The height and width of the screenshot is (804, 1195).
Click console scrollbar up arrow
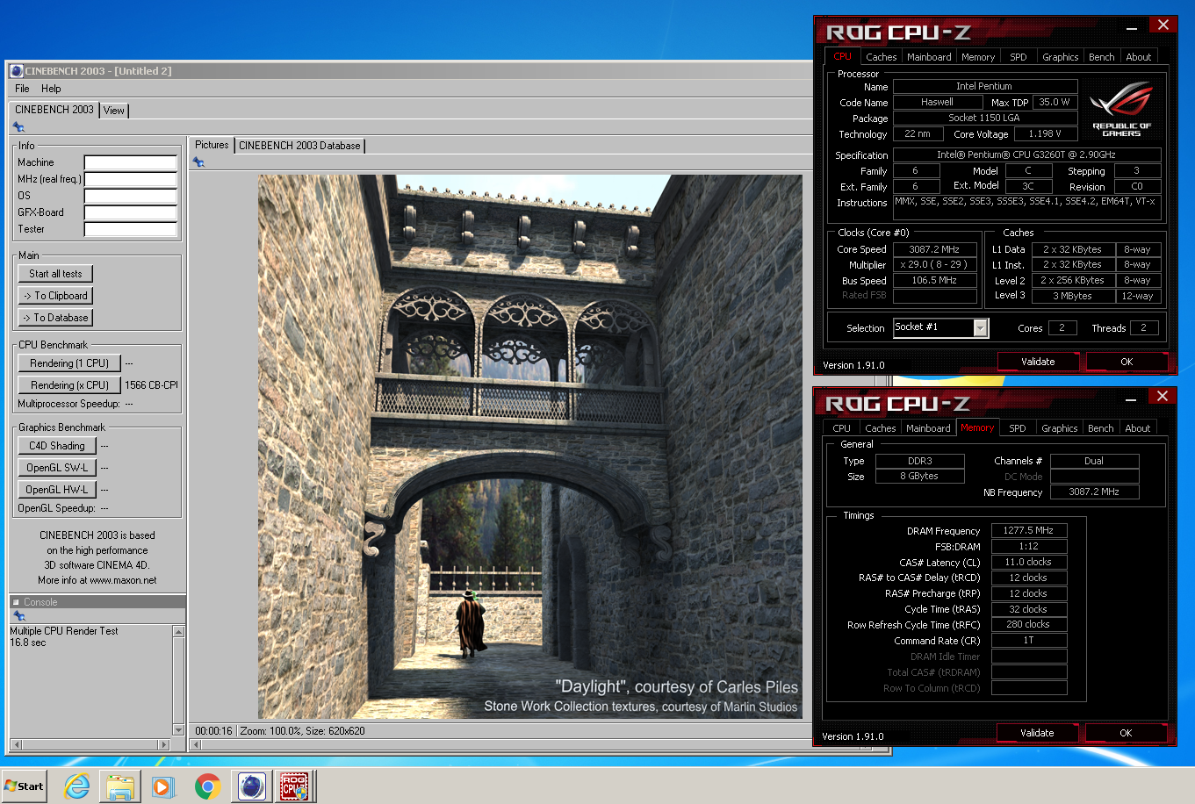pyautogui.click(x=179, y=632)
